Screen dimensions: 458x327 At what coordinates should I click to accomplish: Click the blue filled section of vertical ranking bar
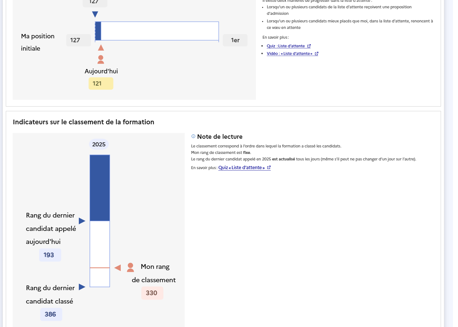(x=100, y=188)
